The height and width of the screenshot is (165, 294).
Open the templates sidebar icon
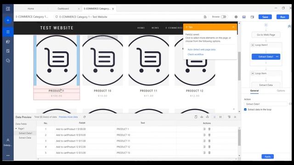click(8, 51)
